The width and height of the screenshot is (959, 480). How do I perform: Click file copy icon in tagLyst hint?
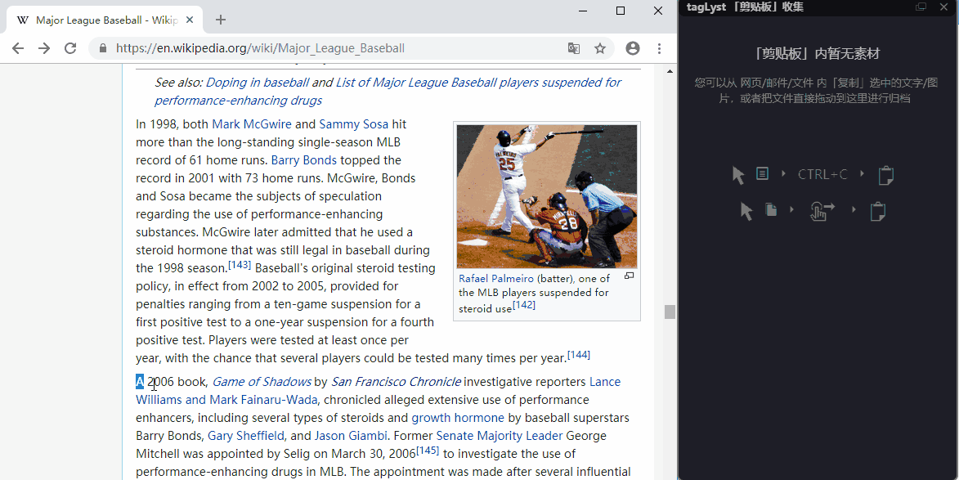[x=771, y=209]
